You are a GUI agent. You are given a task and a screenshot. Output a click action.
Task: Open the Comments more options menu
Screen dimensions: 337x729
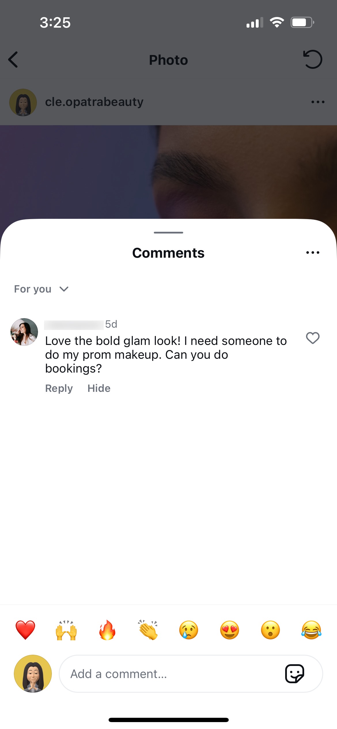pos(313,253)
